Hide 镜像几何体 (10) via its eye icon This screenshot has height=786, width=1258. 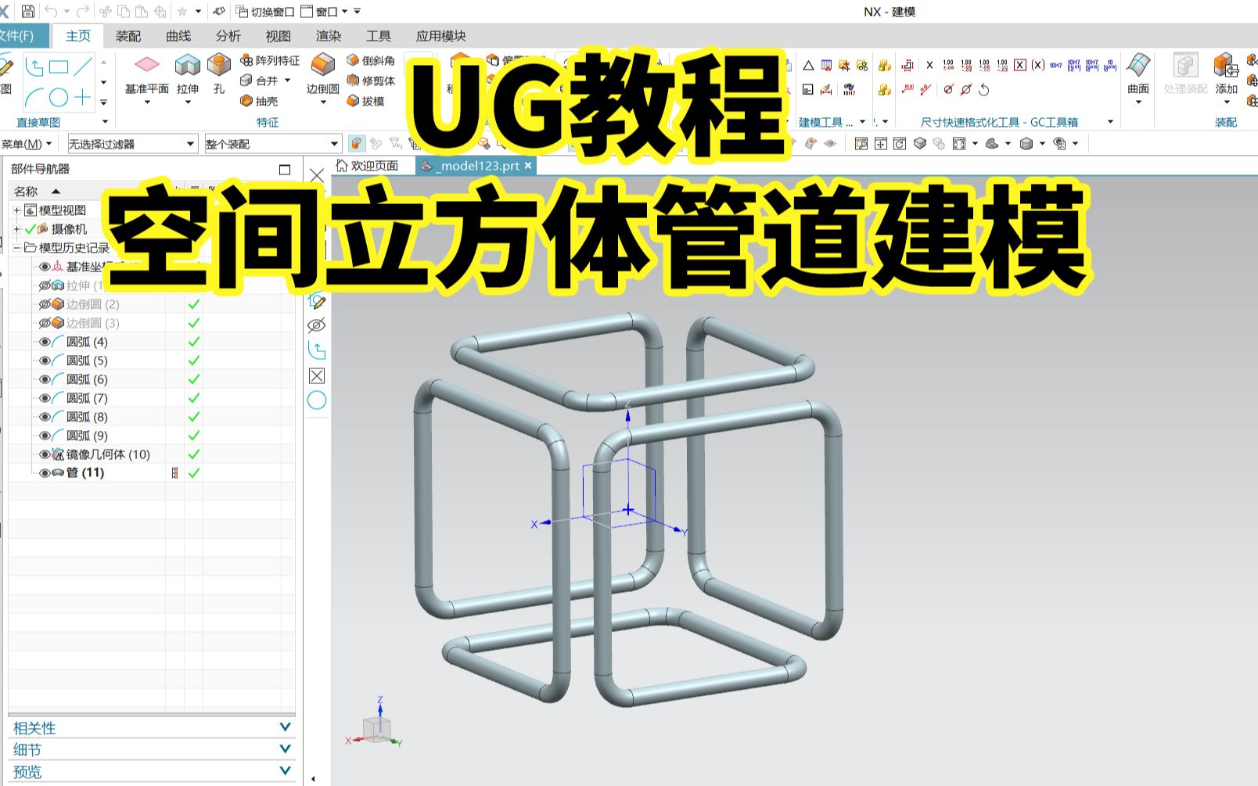point(45,454)
